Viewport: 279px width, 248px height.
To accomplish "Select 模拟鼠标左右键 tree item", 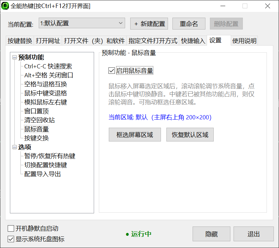I will [45, 102].
